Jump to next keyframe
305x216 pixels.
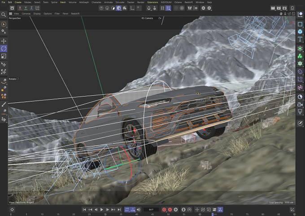coord(113,210)
